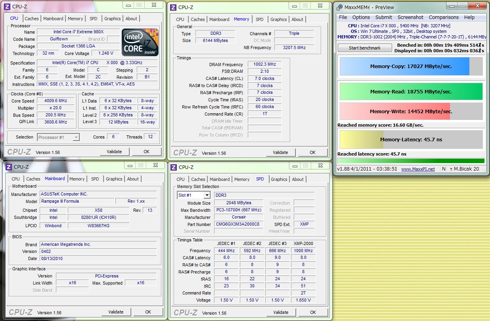Click Validate in the Memory tab window
Screen dimensions: 490x321
(x=280, y=152)
